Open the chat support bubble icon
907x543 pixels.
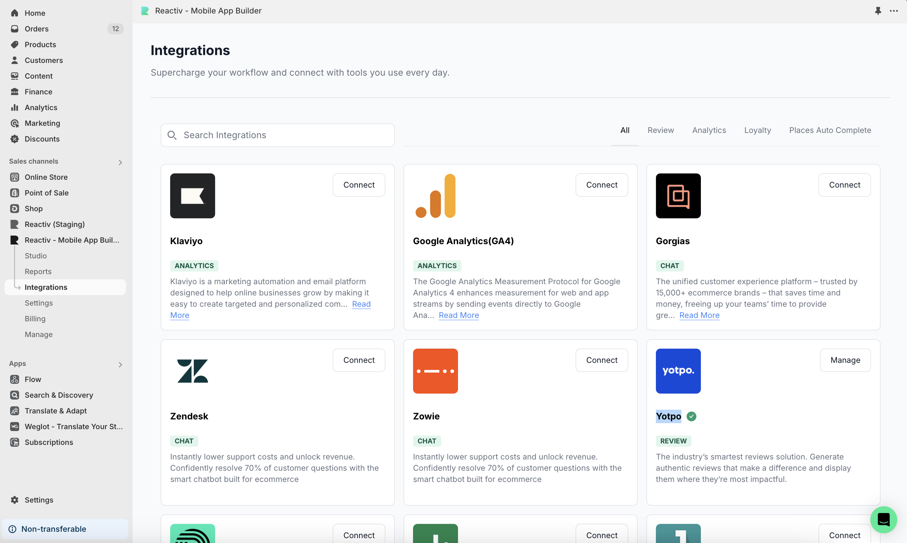click(x=883, y=519)
